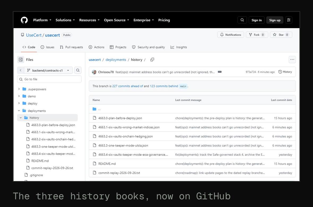The width and height of the screenshot is (313, 207).
Task: Open the search magnifier in header
Action: pos(242,20)
